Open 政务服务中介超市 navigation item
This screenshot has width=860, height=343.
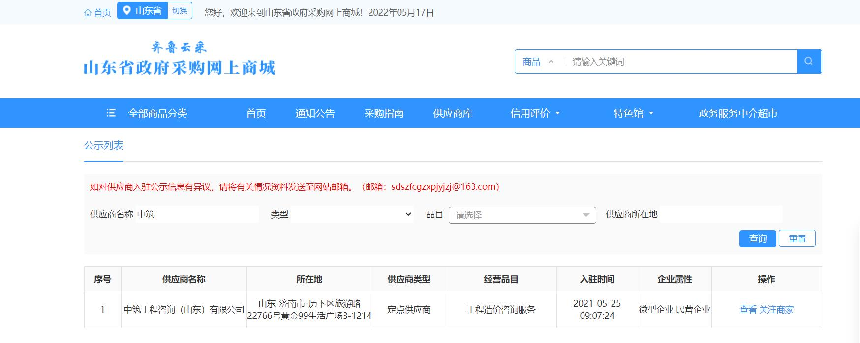(x=738, y=113)
